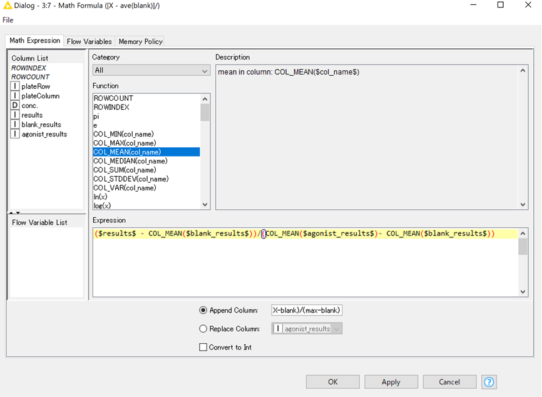This screenshot has height=397, width=542.
Task: Click the Function list scrollbar thumb
Action: [205, 112]
